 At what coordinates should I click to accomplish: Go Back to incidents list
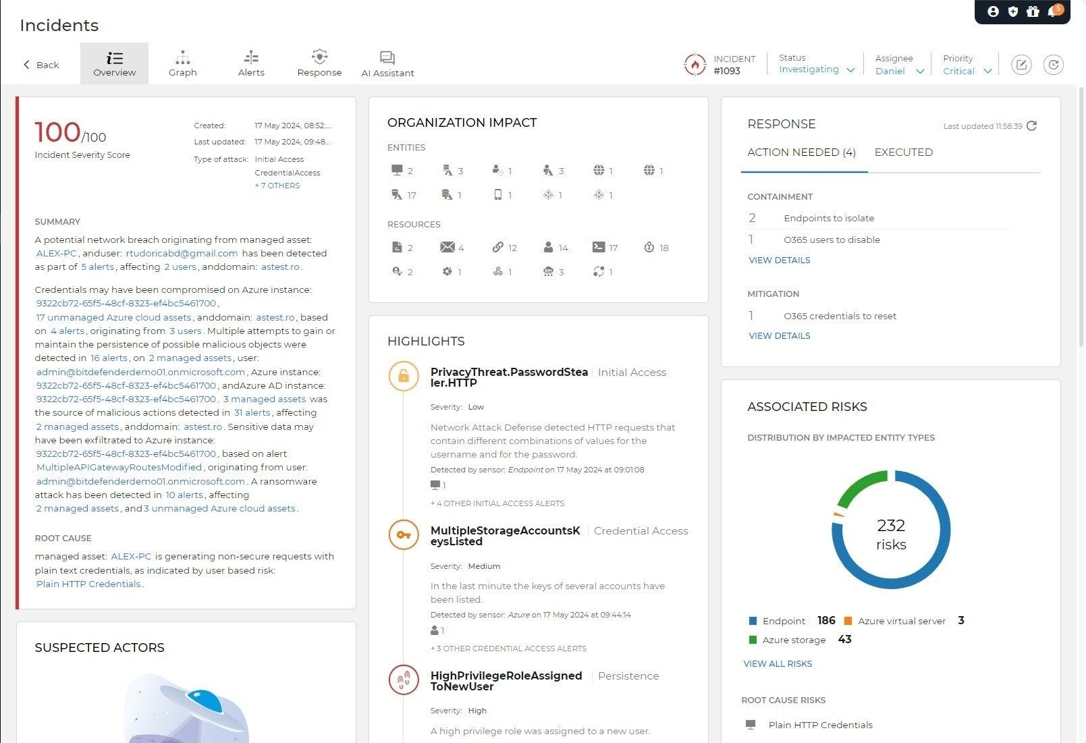41,65
